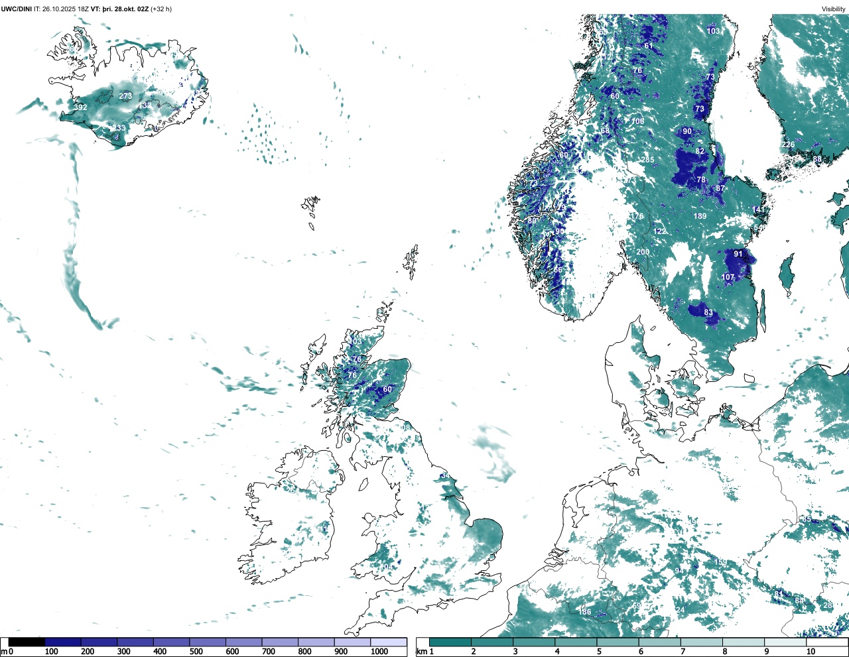Image resolution: width=849 pixels, height=657 pixels.
Task: Click the "122" value in Sweden
Action: tap(660, 231)
